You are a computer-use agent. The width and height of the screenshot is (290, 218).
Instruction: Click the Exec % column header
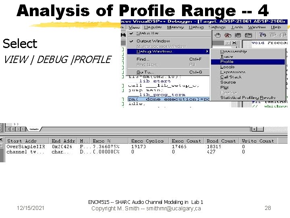coord(109,141)
